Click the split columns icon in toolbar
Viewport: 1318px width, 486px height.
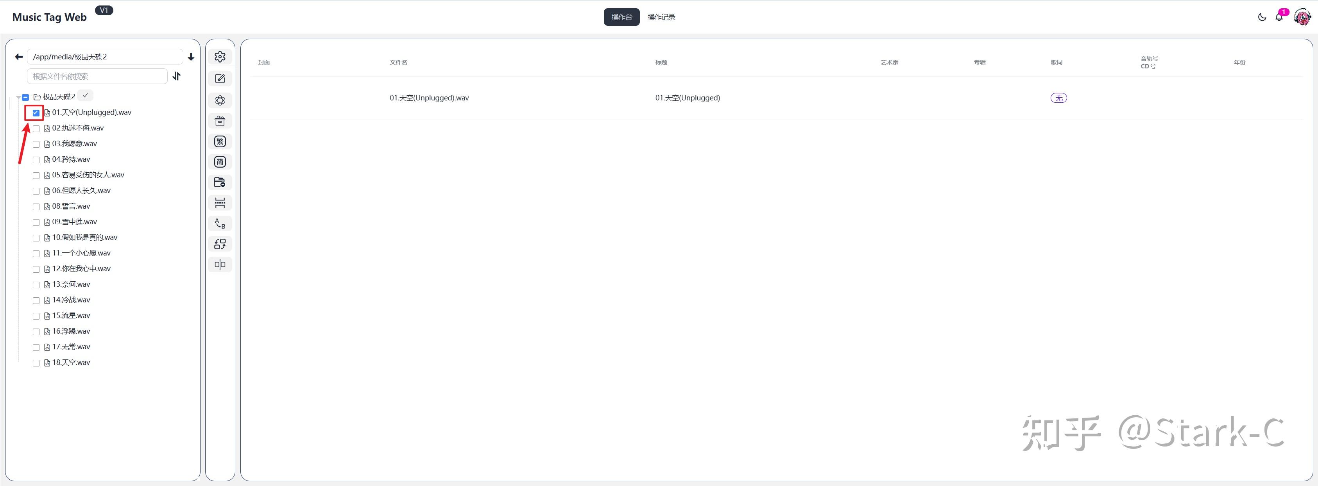coord(220,264)
